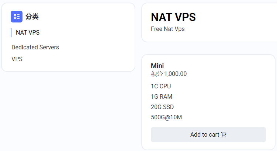Click the 分类 heading text
The height and width of the screenshot is (151, 277).
[x=32, y=17]
